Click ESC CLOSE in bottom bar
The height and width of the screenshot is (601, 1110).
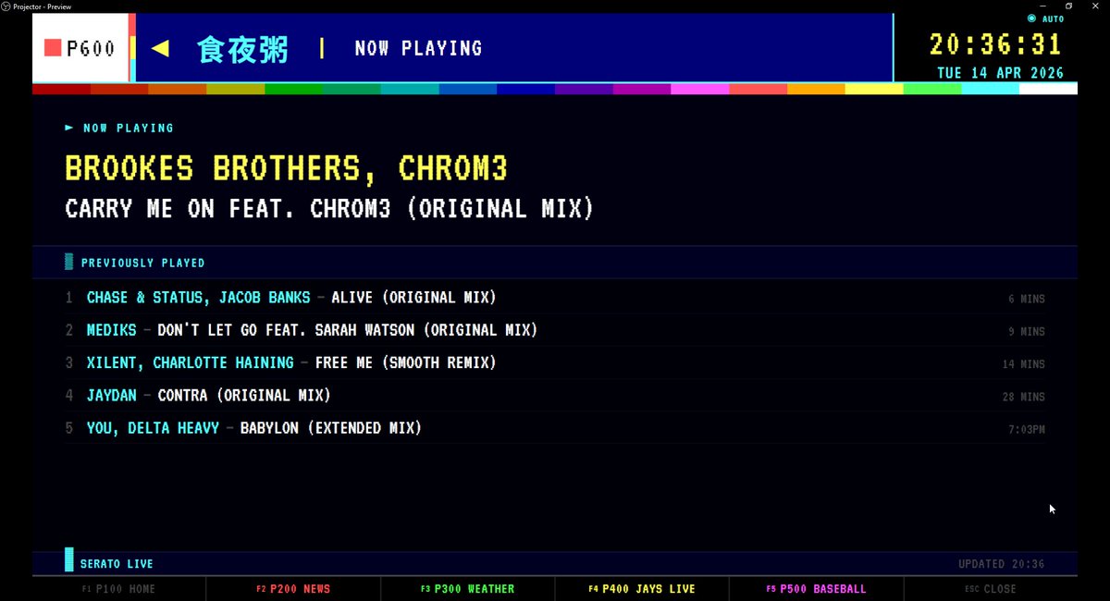click(x=991, y=589)
